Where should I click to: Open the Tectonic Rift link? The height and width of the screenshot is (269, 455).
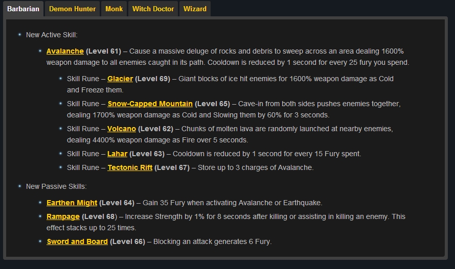point(130,167)
